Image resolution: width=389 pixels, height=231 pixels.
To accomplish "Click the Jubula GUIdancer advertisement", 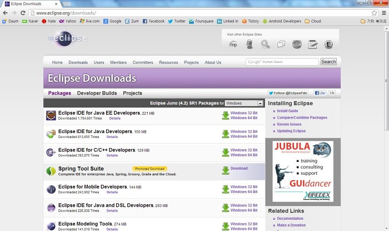I will (x=303, y=171).
